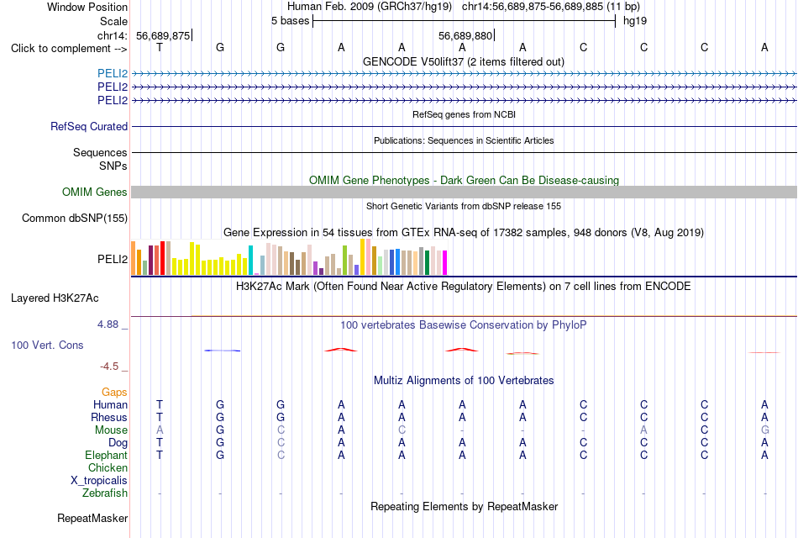The image size is (798, 538).
Task: Click the 56,689,880 position marker
Action: [x=465, y=35]
